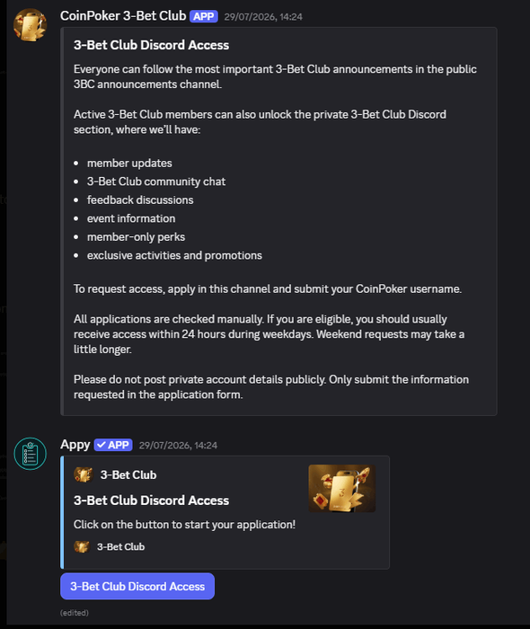Click the 'member-only perks' bullet item
This screenshot has height=629, width=530.
coord(136,237)
